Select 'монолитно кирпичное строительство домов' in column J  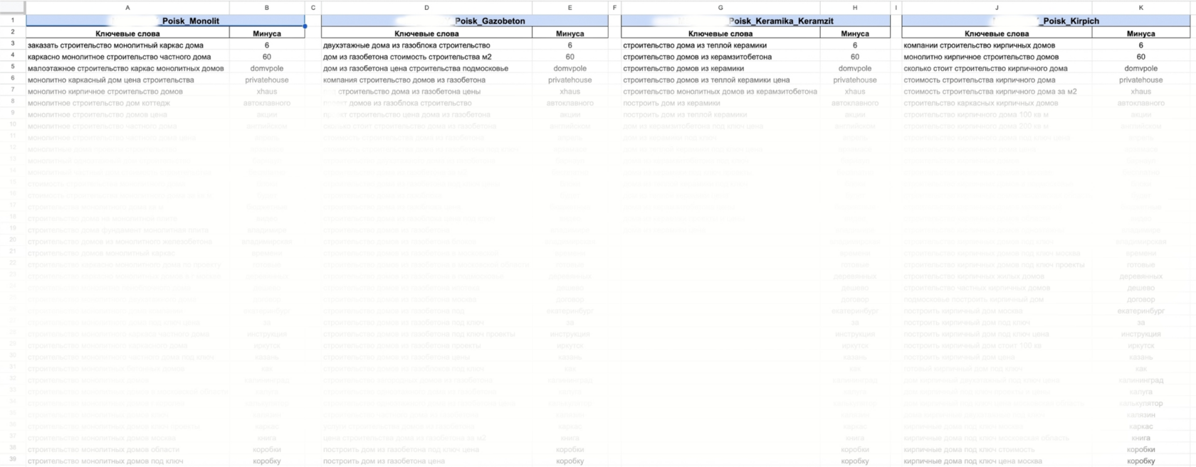point(997,56)
